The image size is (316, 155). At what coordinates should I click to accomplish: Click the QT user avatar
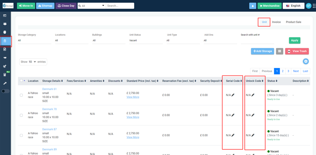pyautogui.click(x=308, y=6)
